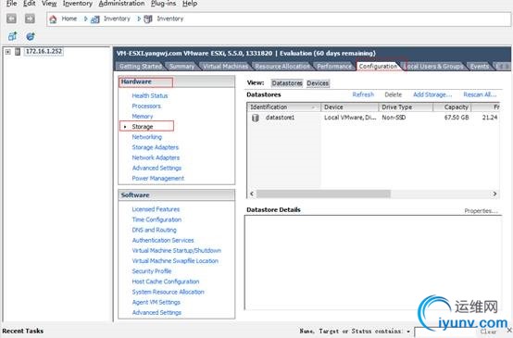Open Virtual Machine Startup/Shutdown link
Image resolution: width=513 pixels, height=338 pixels.
tap(176, 250)
